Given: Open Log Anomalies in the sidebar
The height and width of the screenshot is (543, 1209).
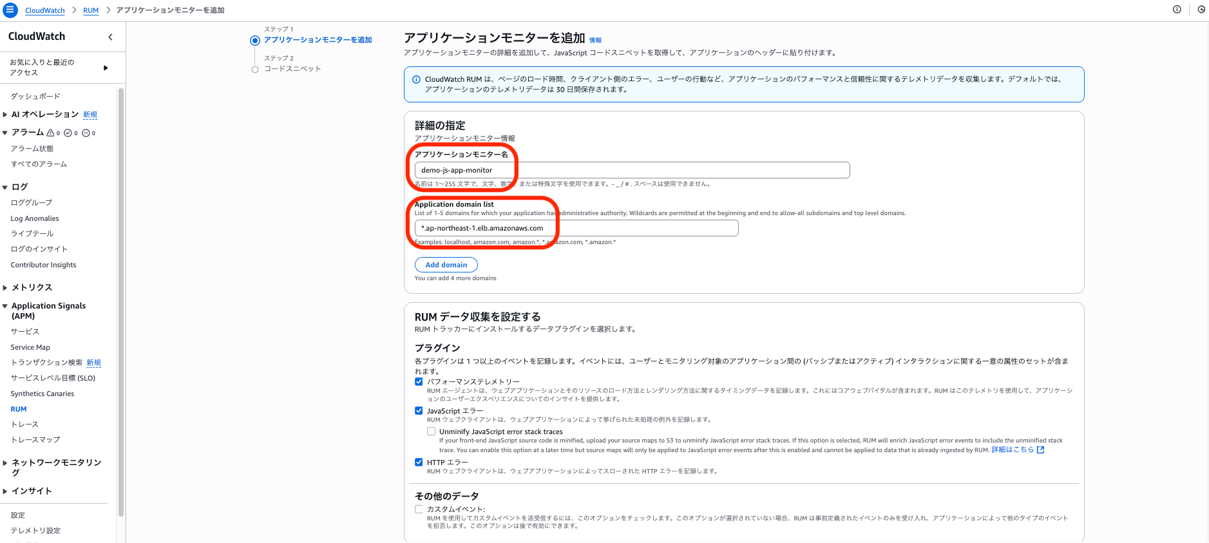Looking at the screenshot, I should 35,218.
